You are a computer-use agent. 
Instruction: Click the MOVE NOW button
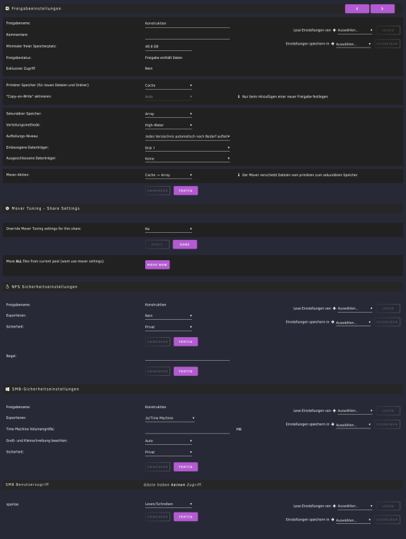tap(157, 264)
